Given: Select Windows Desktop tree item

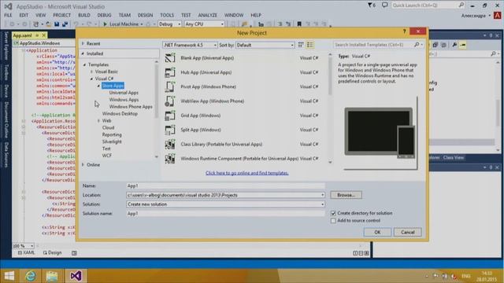Looking at the screenshot, I should click(120, 113).
